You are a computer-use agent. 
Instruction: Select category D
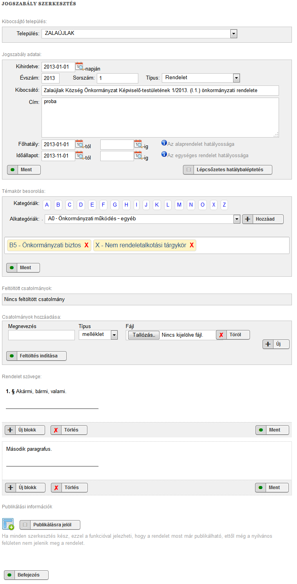tap(81, 205)
